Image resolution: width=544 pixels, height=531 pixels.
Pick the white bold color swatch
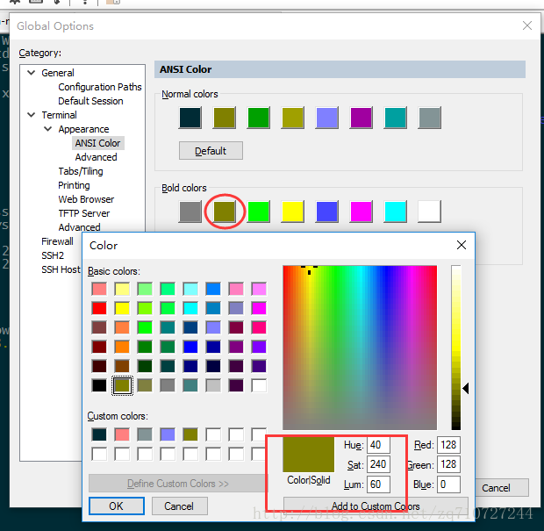(x=430, y=212)
